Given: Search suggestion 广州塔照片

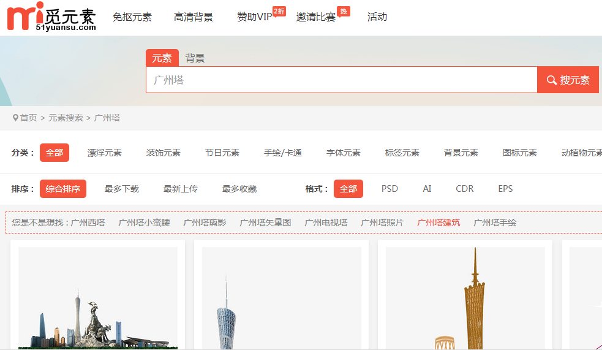Looking at the screenshot, I should pos(382,223).
